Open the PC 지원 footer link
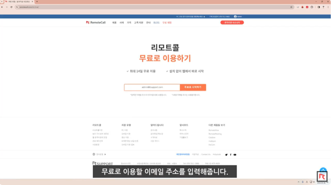The image size is (331, 185). tap(124, 130)
